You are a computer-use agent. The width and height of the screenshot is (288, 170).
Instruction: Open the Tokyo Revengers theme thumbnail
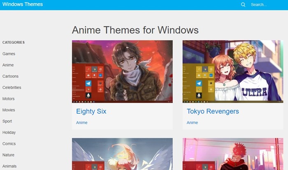point(233,71)
